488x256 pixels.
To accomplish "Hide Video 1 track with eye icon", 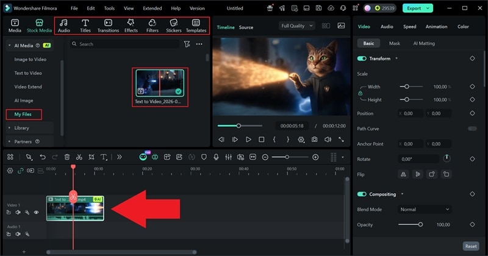I will 36,212.
